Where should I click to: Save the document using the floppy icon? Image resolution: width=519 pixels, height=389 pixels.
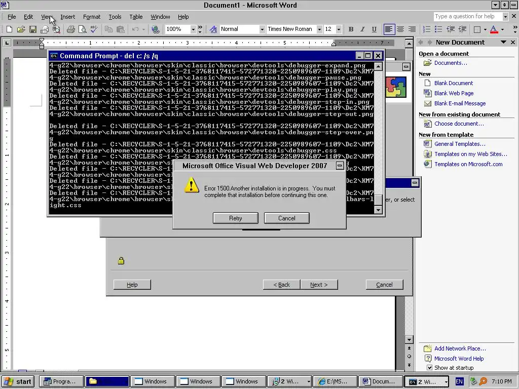click(x=33, y=29)
